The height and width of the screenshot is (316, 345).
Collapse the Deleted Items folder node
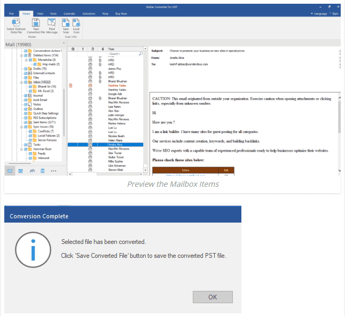21,55
